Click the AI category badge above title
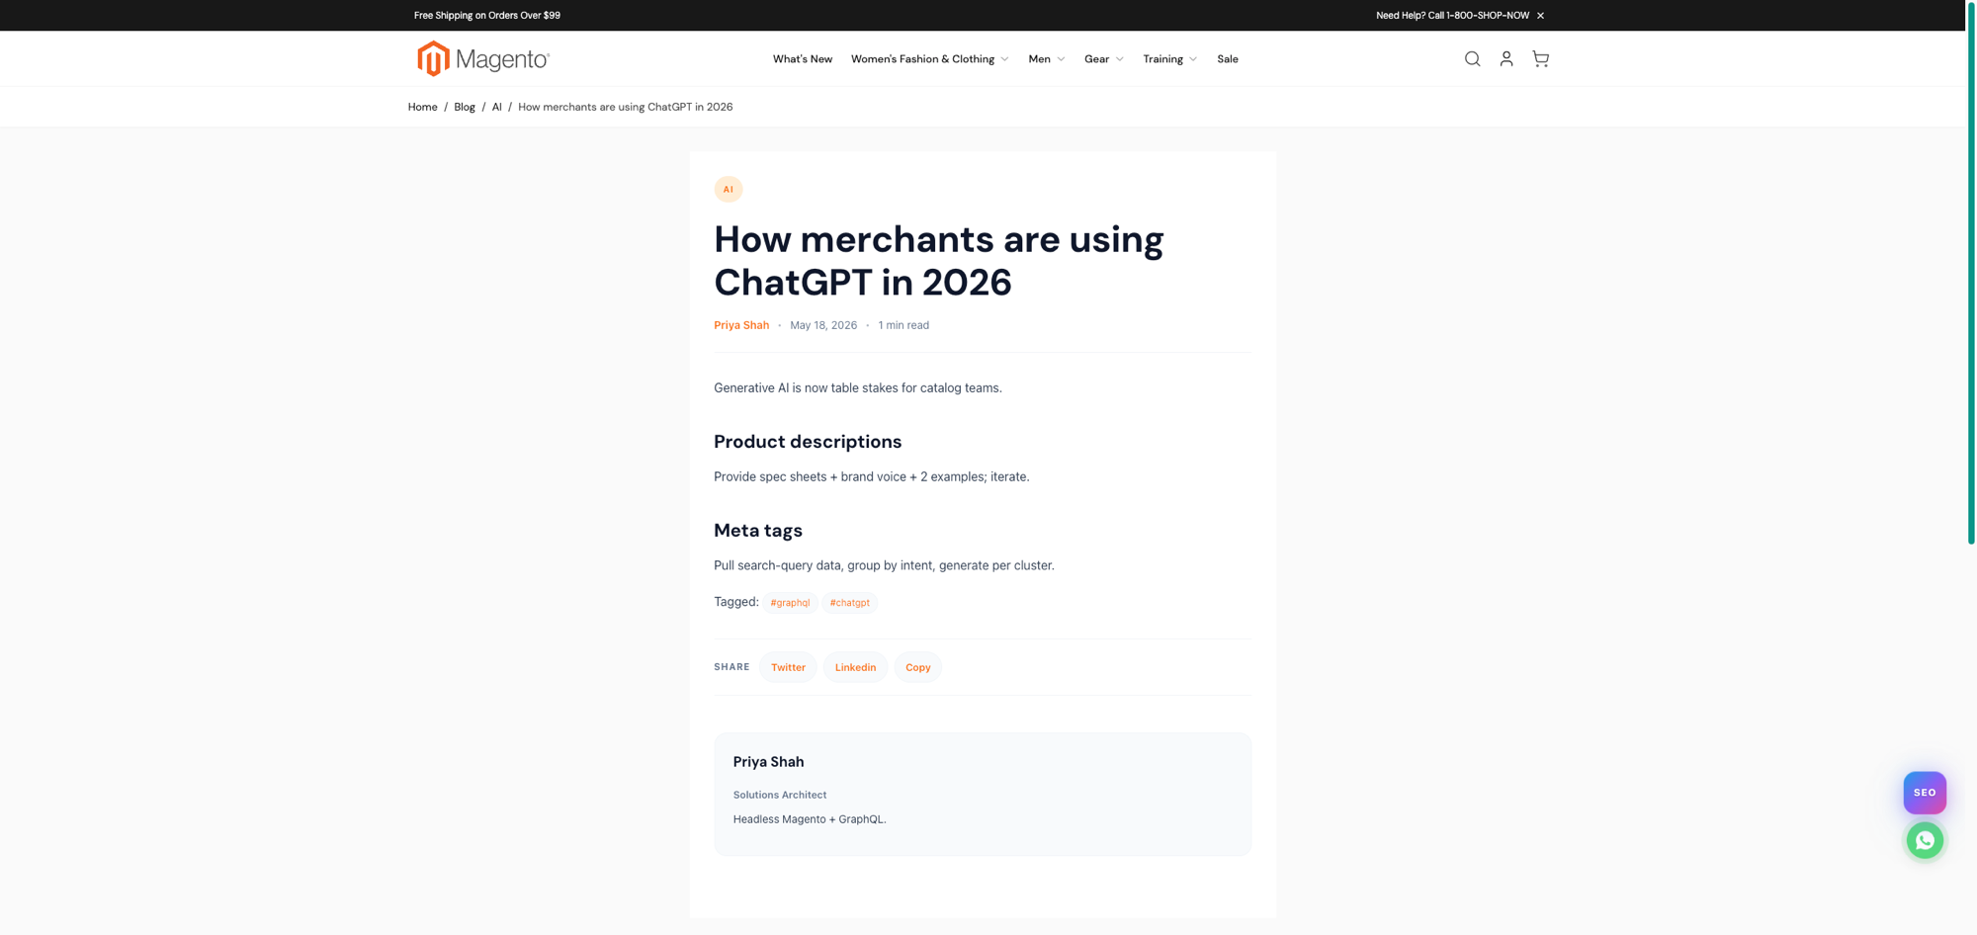Viewport: 1977px width, 935px height. point(729,190)
